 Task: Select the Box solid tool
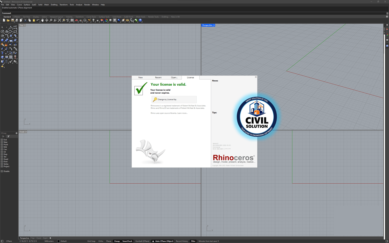tap(3, 40)
